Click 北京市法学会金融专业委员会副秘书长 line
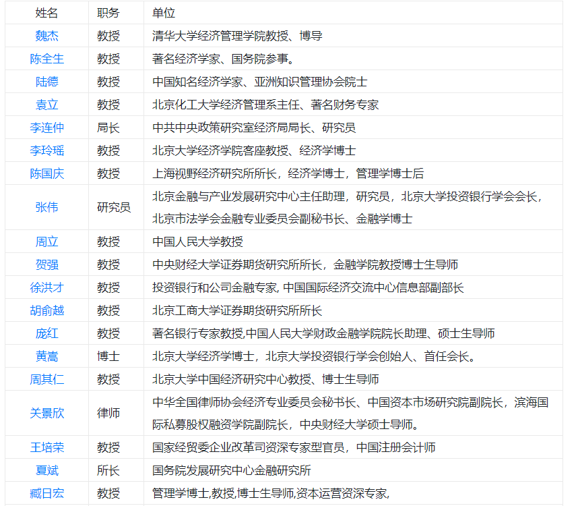 (x=282, y=219)
